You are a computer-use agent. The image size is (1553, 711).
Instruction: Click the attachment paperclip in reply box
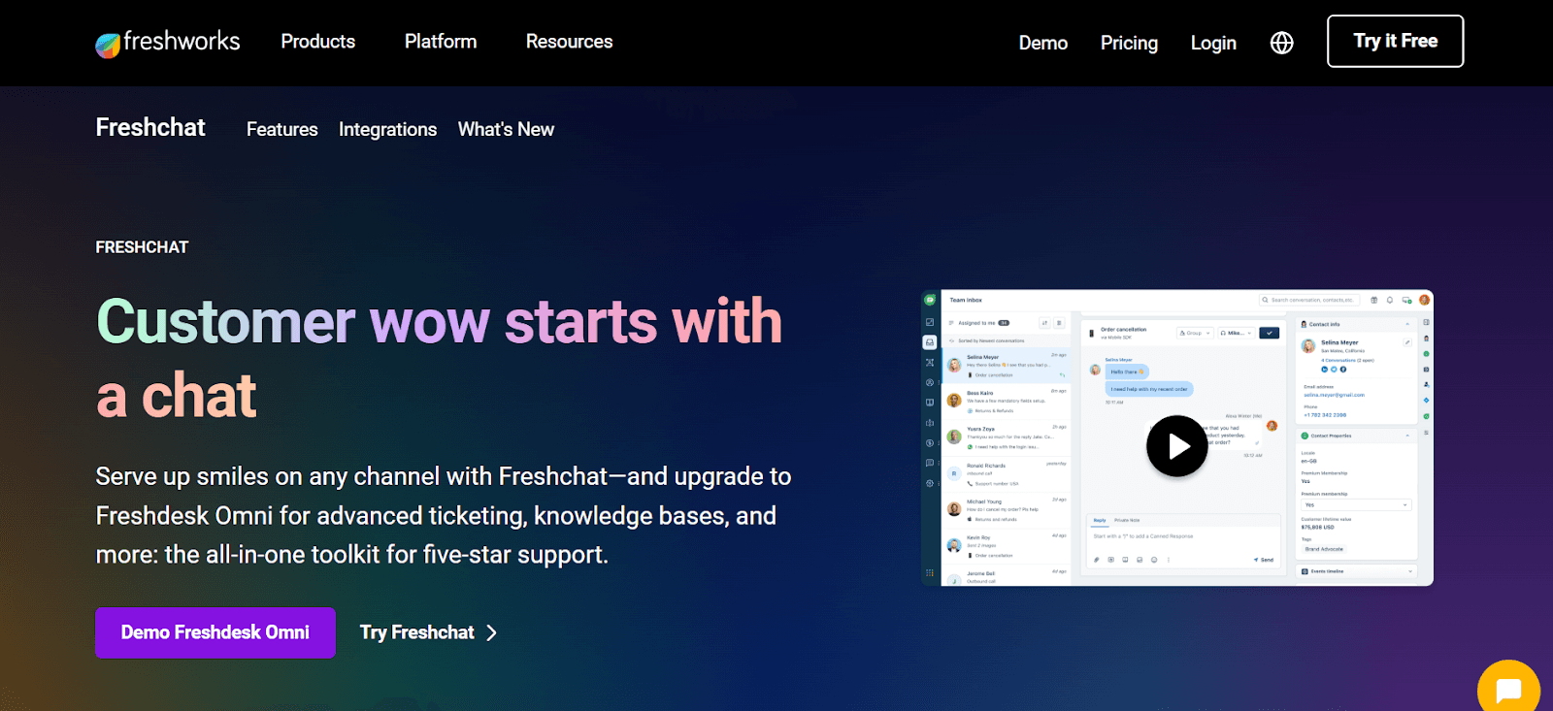(1097, 560)
